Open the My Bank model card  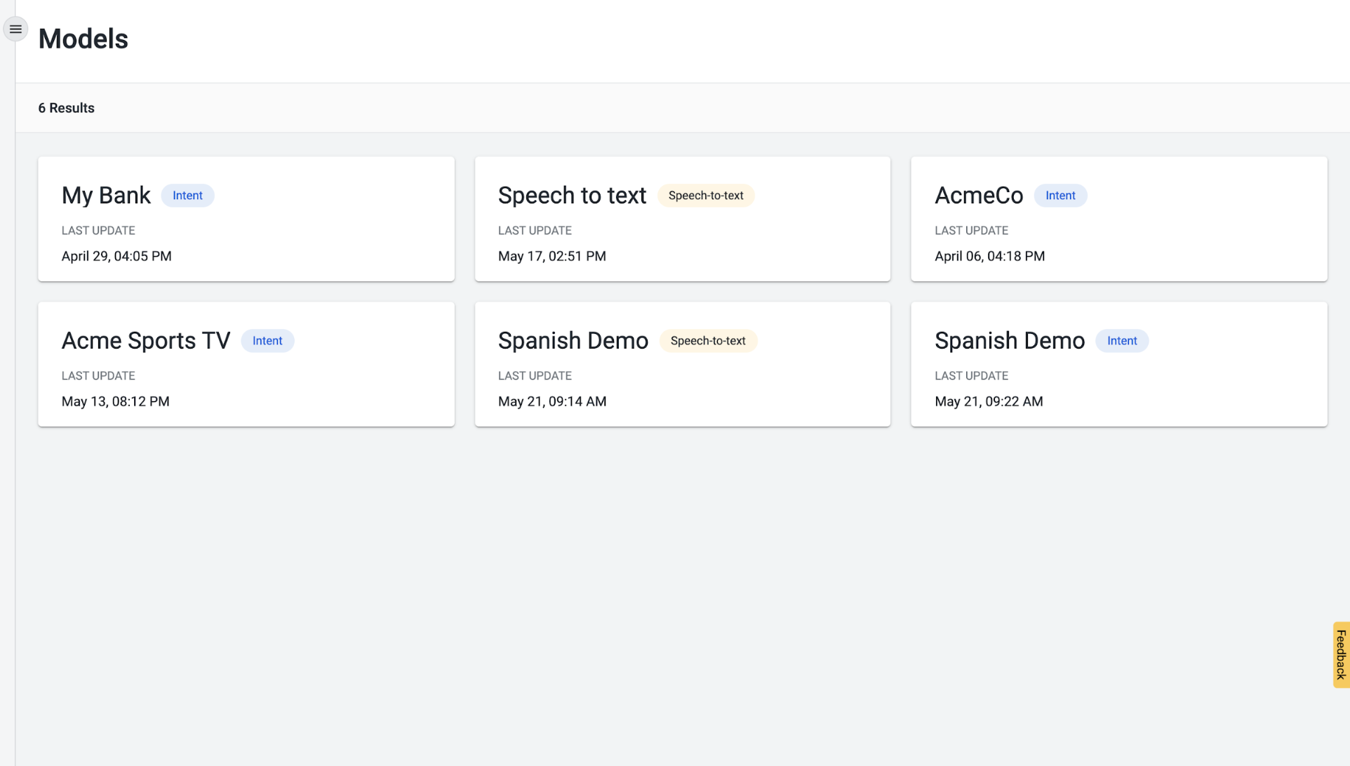click(x=246, y=219)
